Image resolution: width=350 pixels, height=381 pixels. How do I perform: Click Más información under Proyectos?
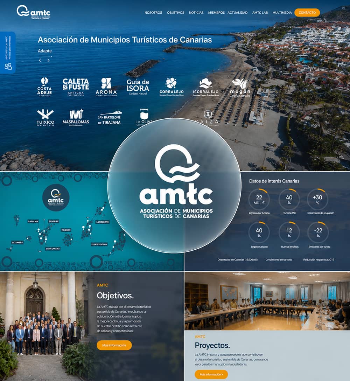click(x=211, y=374)
